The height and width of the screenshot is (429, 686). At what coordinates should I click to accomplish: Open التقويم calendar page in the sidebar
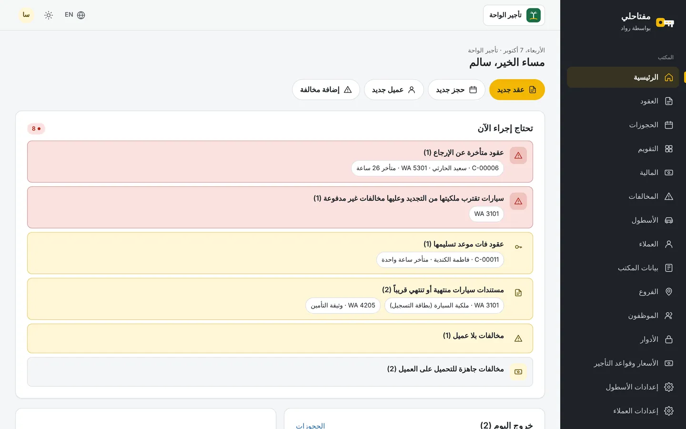[623, 149]
